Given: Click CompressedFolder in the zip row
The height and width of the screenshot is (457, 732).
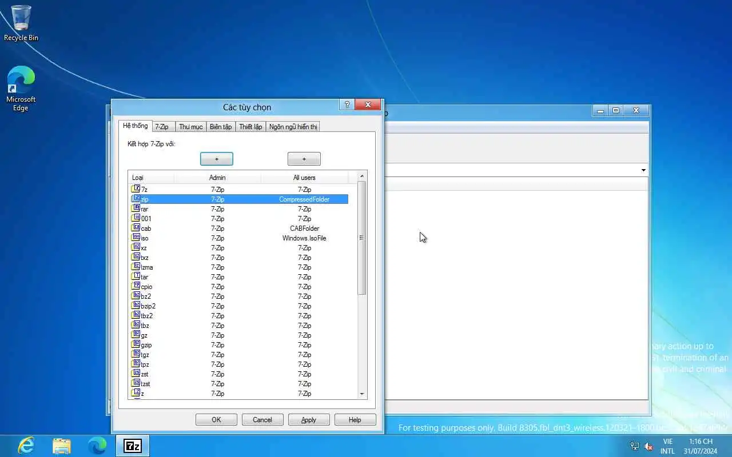Looking at the screenshot, I should (304, 199).
